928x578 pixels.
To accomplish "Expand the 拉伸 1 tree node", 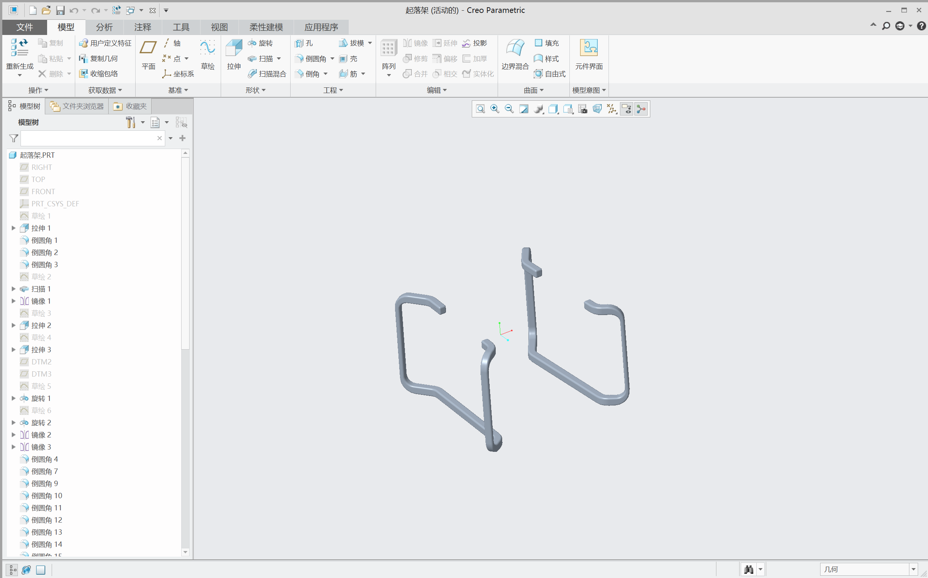I will pos(13,228).
